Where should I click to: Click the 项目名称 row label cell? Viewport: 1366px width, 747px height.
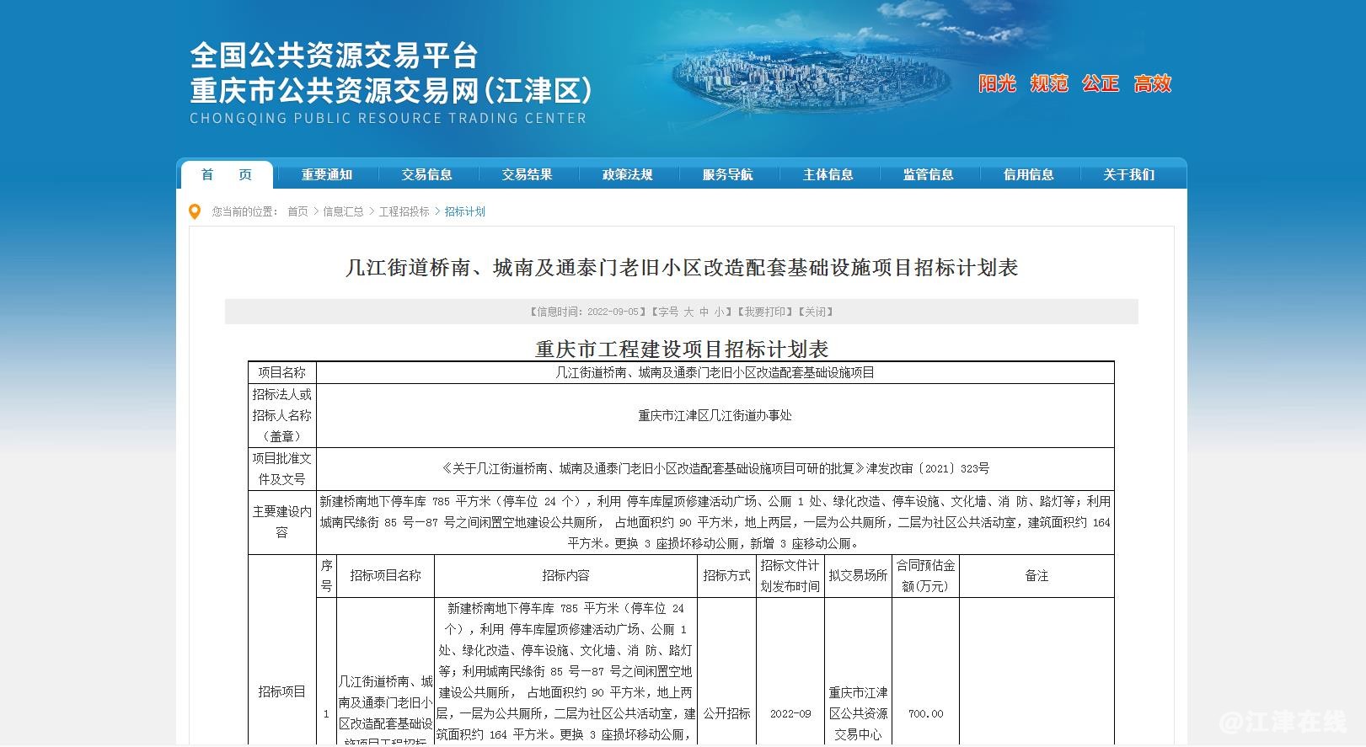point(282,372)
